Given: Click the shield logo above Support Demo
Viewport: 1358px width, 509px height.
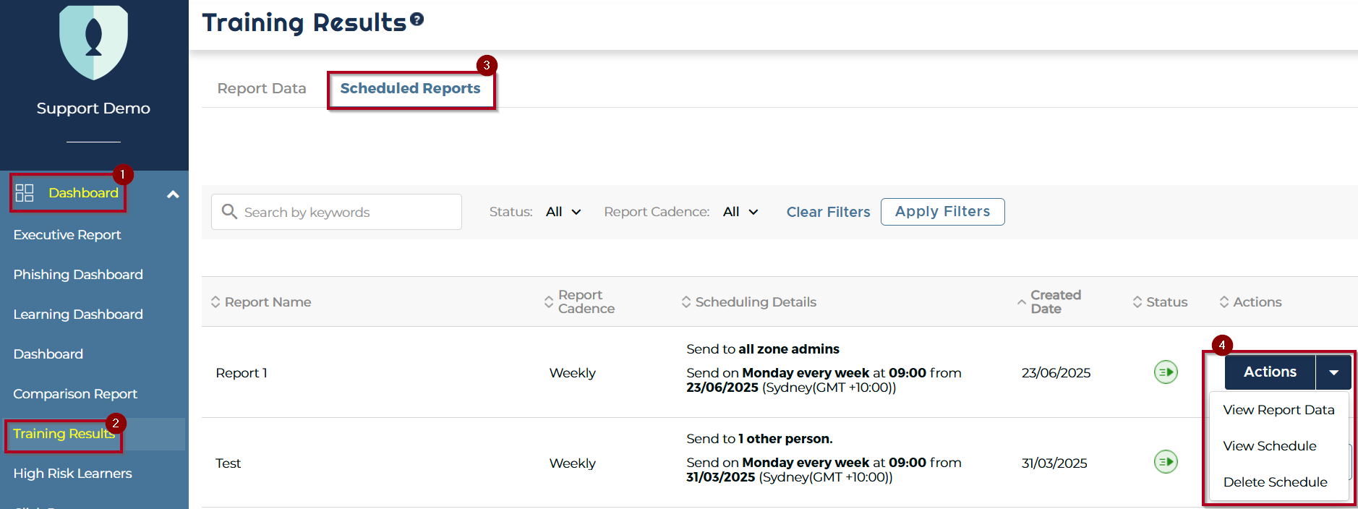Looking at the screenshot, I should (x=93, y=41).
